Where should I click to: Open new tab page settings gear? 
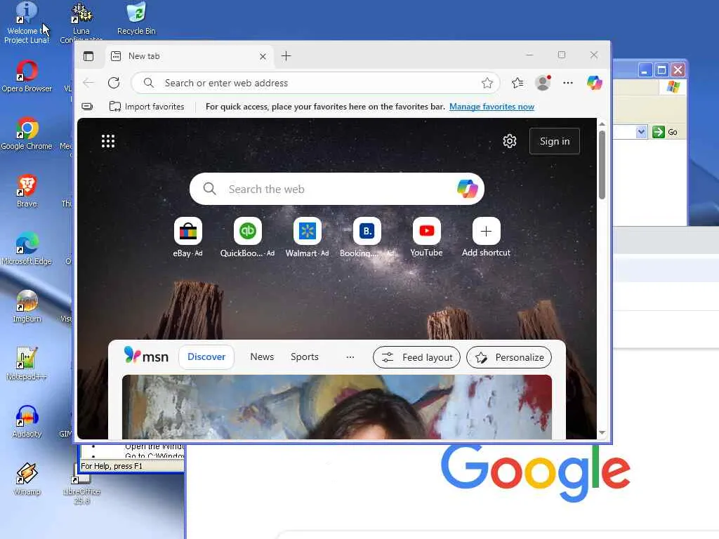click(x=510, y=141)
